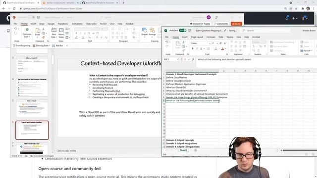
Task: Click the Underline button in Excel ribbon
Action: pos(201,48)
